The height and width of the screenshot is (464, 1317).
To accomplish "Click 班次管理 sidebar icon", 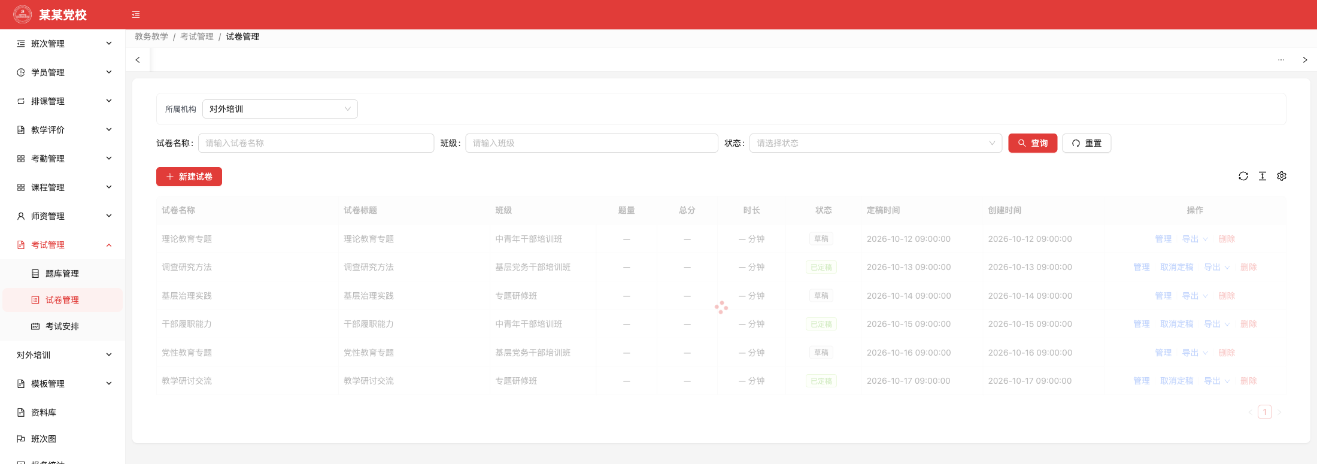I will point(21,44).
